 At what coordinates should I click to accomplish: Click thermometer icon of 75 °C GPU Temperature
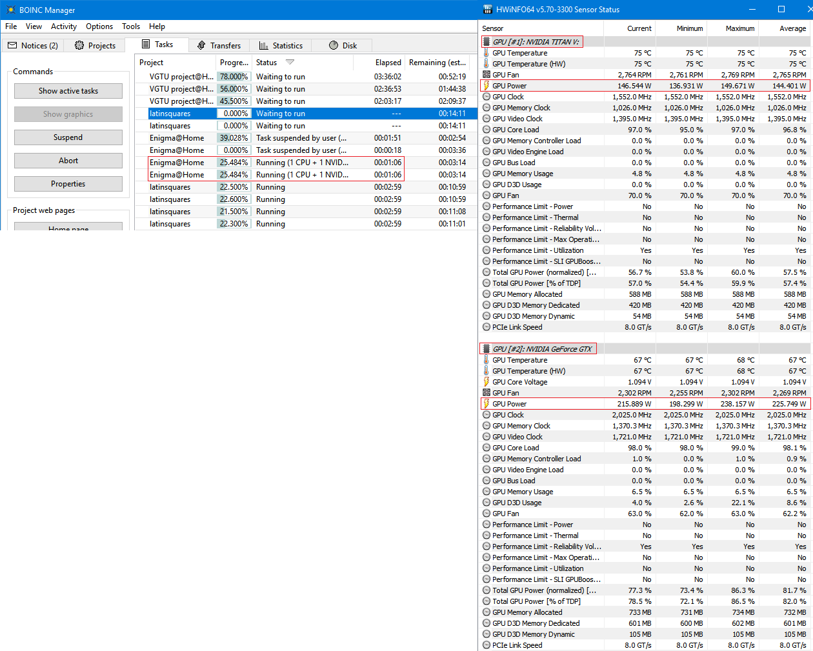[487, 53]
